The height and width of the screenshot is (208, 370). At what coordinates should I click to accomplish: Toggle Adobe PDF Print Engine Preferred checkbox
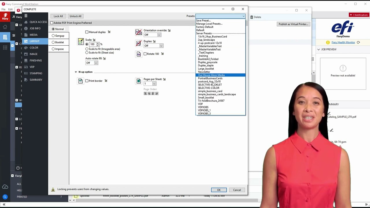[52, 23]
